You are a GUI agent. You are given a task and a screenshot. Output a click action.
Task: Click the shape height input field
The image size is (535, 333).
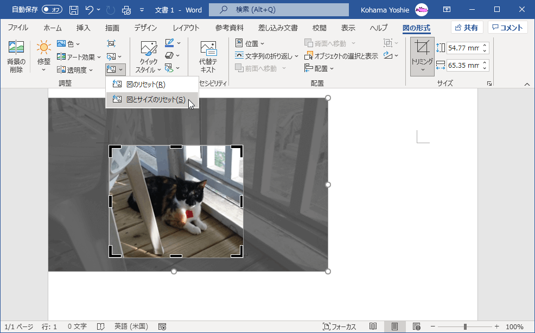tap(463, 48)
